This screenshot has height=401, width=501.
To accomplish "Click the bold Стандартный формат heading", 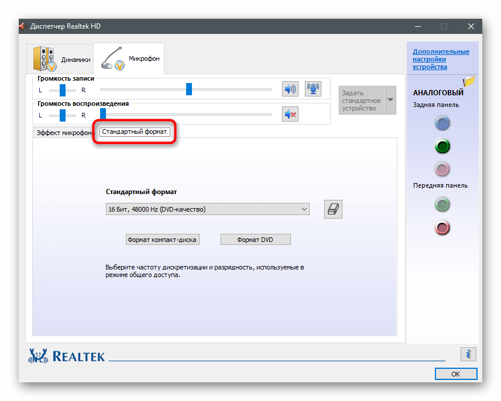I will (141, 192).
